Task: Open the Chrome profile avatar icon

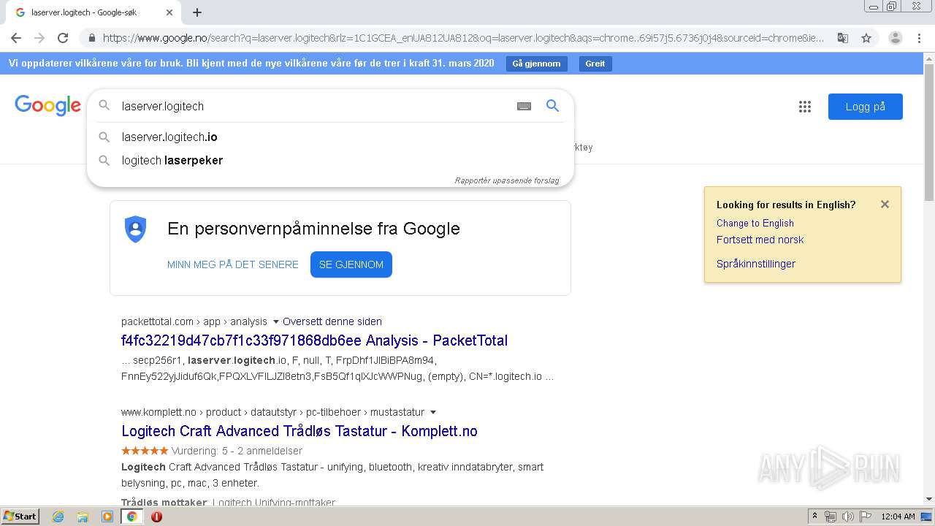Action: point(896,38)
